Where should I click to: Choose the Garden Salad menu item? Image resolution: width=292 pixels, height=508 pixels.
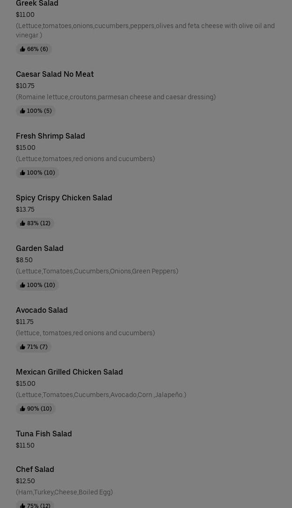click(40, 249)
